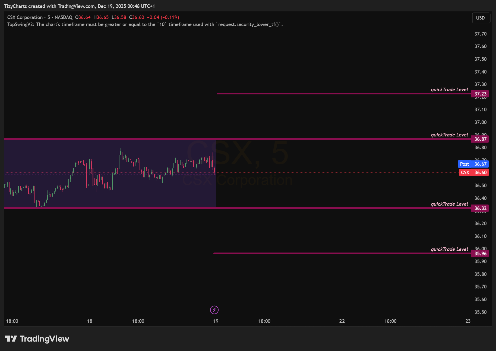Click the blue Post market price badge
This screenshot has width=496, height=351.
473,164
